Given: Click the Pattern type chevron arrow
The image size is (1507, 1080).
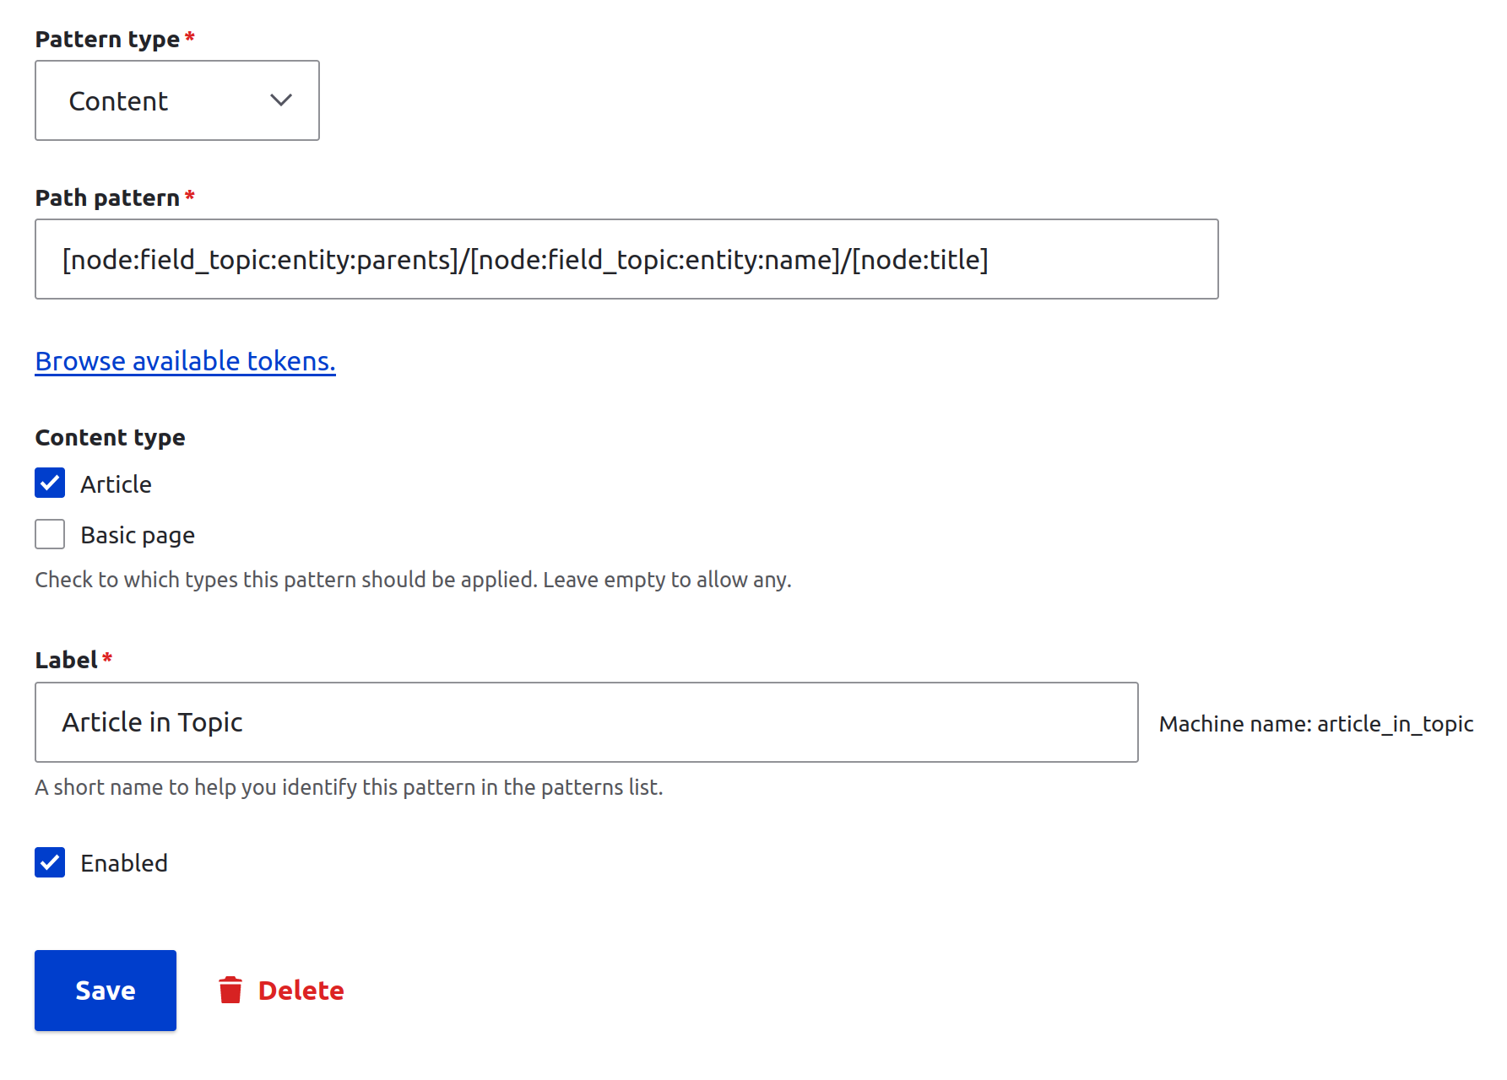Looking at the screenshot, I should pos(281,100).
